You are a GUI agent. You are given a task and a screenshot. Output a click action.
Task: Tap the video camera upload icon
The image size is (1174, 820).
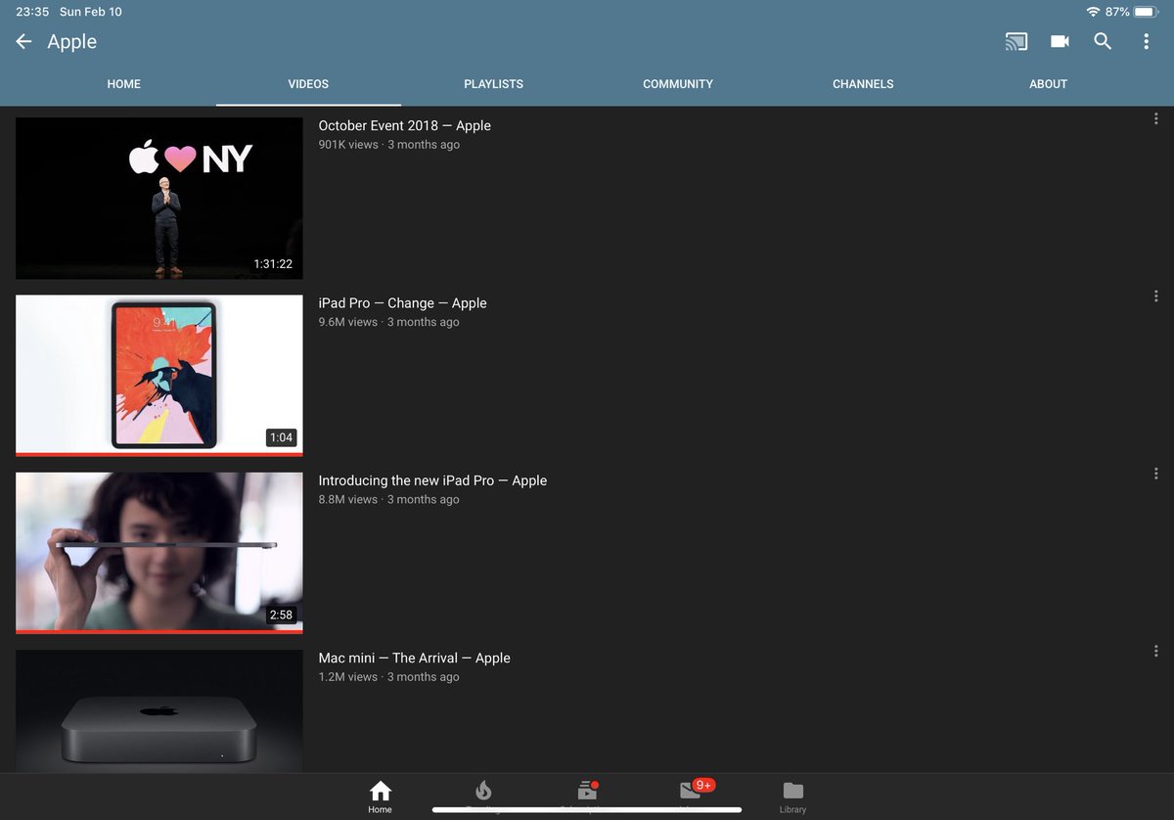pyautogui.click(x=1060, y=41)
